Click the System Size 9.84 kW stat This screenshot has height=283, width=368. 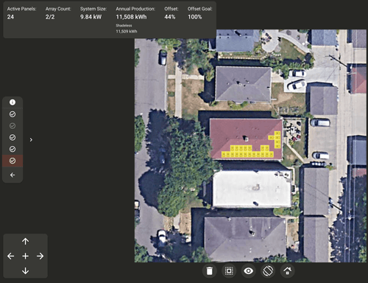click(91, 17)
